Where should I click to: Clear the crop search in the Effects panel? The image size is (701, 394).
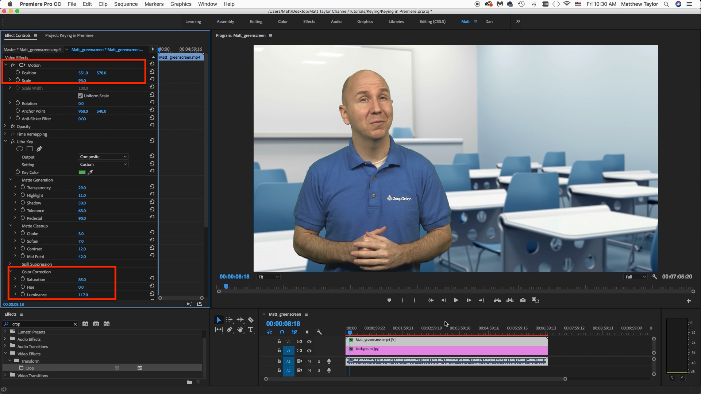(75, 324)
